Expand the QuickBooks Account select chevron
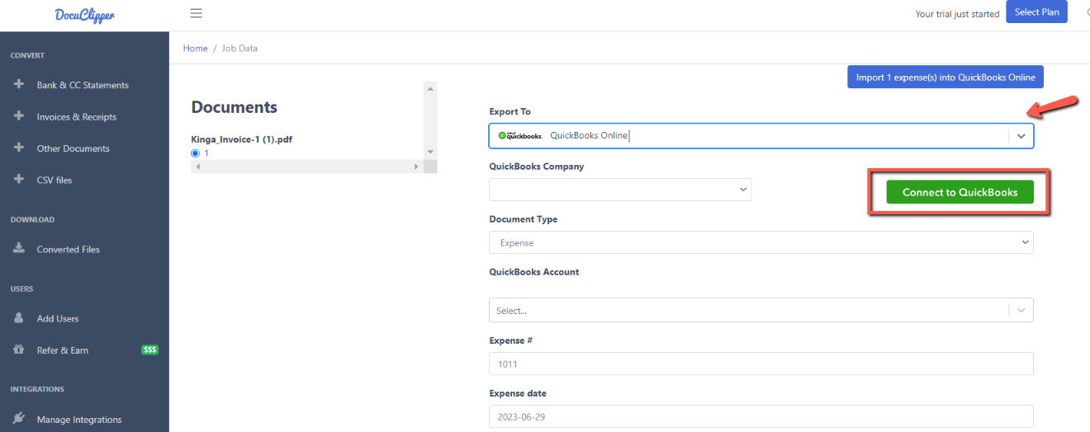Image resolution: width=1090 pixels, height=432 pixels. coord(1021,310)
